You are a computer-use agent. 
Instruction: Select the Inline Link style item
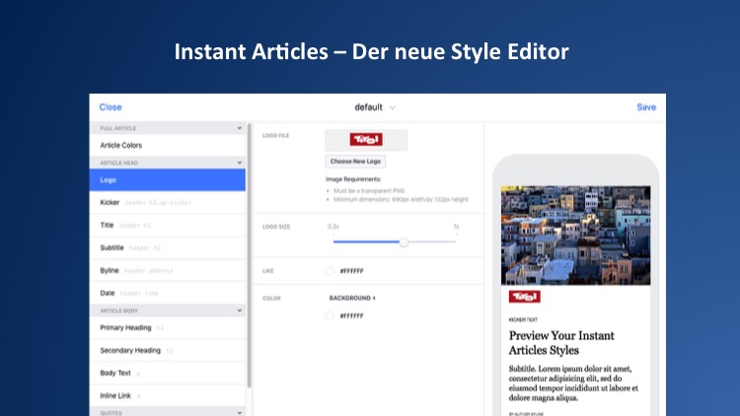tap(116, 396)
